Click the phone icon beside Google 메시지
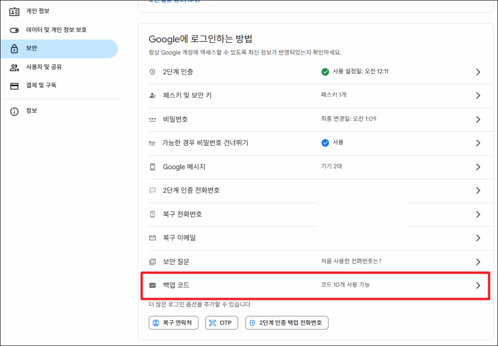The width and height of the screenshot is (498, 346). (x=152, y=167)
